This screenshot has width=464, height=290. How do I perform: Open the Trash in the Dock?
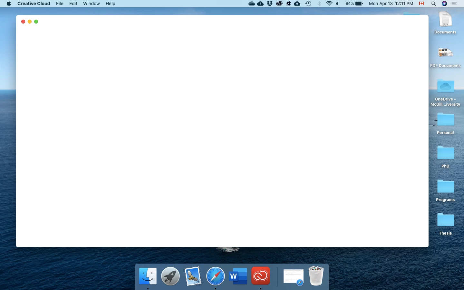[x=316, y=276]
